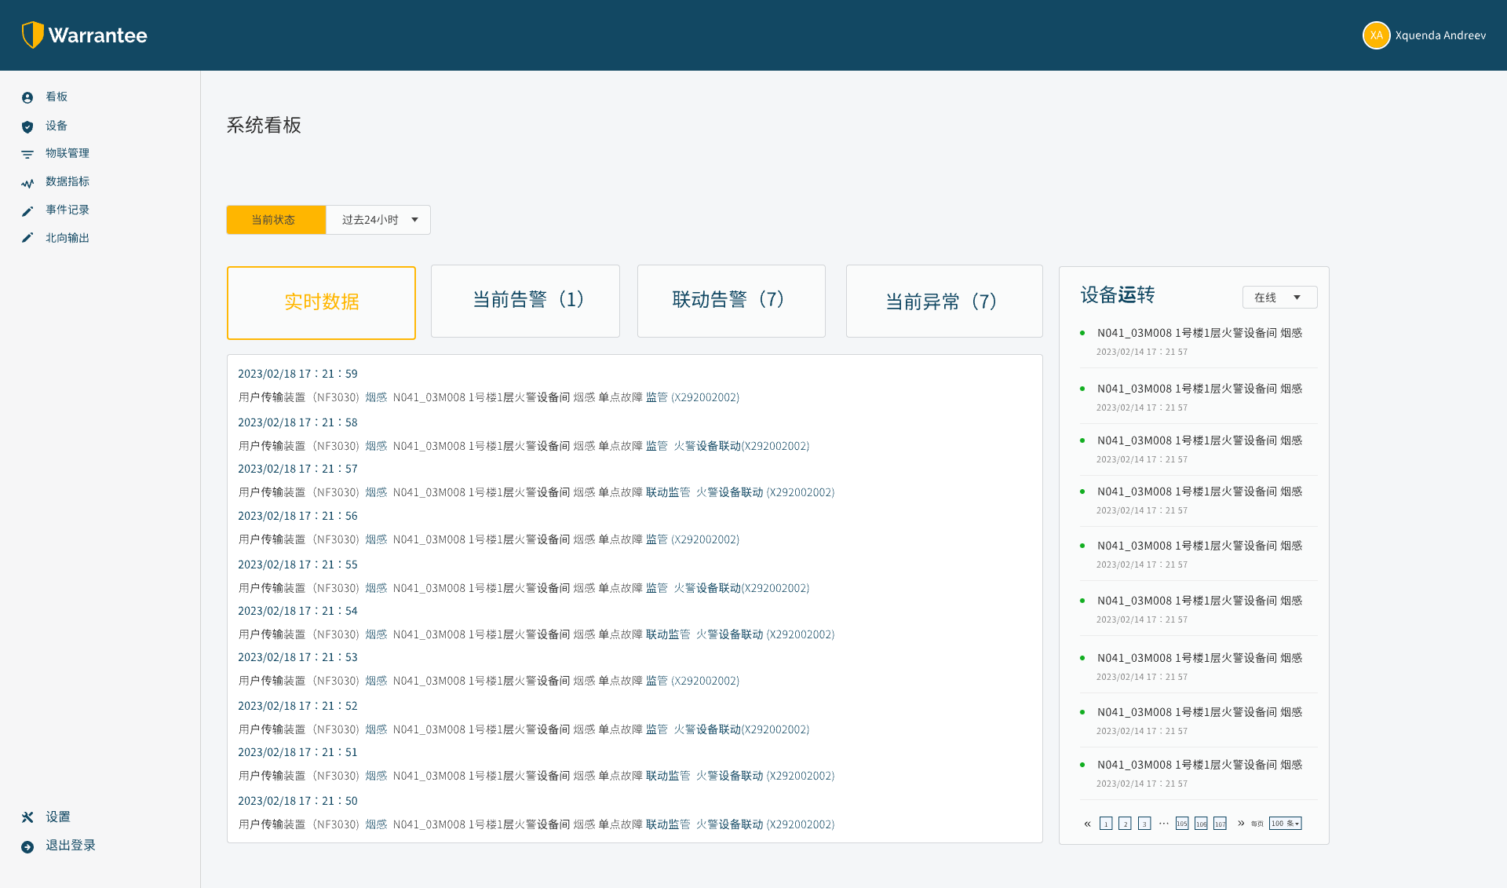Open 设备 in the sidebar
The image size is (1507, 888).
coord(57,126)
